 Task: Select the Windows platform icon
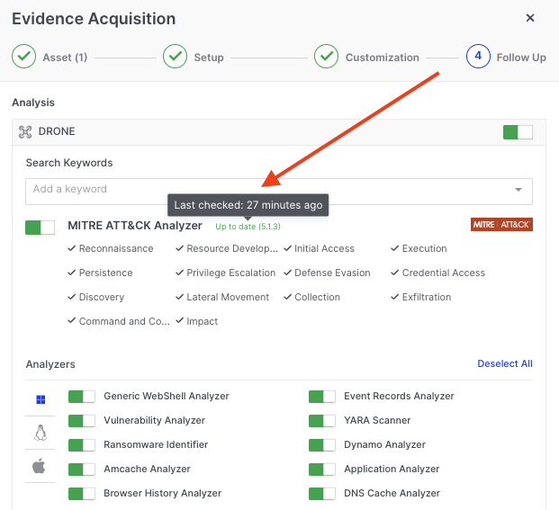[40, 399]
